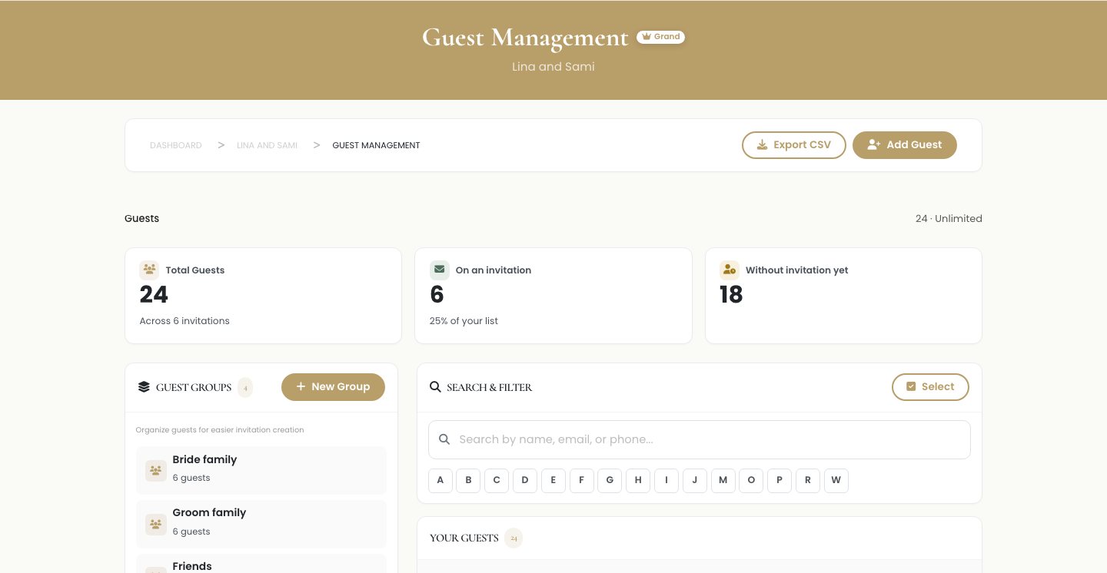The width and height of the screenshot is (1107, 573).
Task: Go to Dashboard breadcrumb
Action: [176, 145]
